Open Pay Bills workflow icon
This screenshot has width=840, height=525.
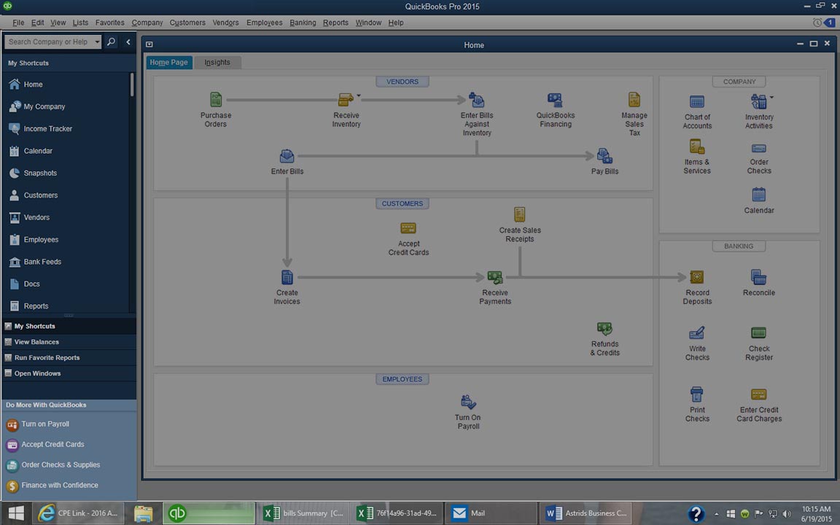pos(604,156)
